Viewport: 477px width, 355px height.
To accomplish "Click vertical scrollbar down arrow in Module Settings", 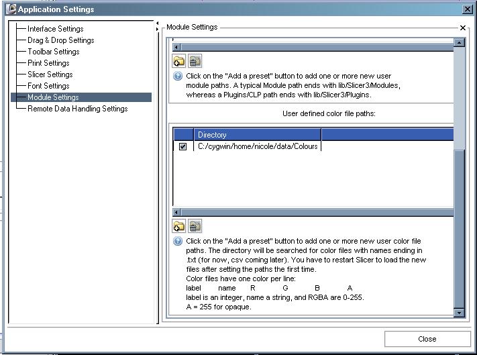I will click(x=459, y=313).
